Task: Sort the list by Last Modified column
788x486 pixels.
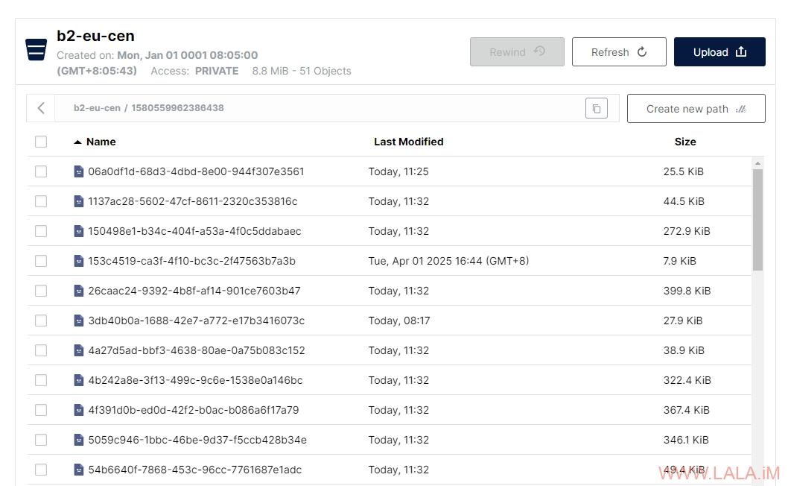Action: click(x=408, y=142)
